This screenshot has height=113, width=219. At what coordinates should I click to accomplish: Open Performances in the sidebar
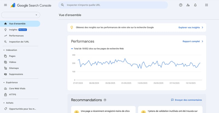(x=20, y=36)
